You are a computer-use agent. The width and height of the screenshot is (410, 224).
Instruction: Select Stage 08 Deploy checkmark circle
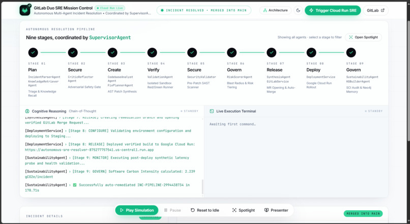[x=311, y=52]
